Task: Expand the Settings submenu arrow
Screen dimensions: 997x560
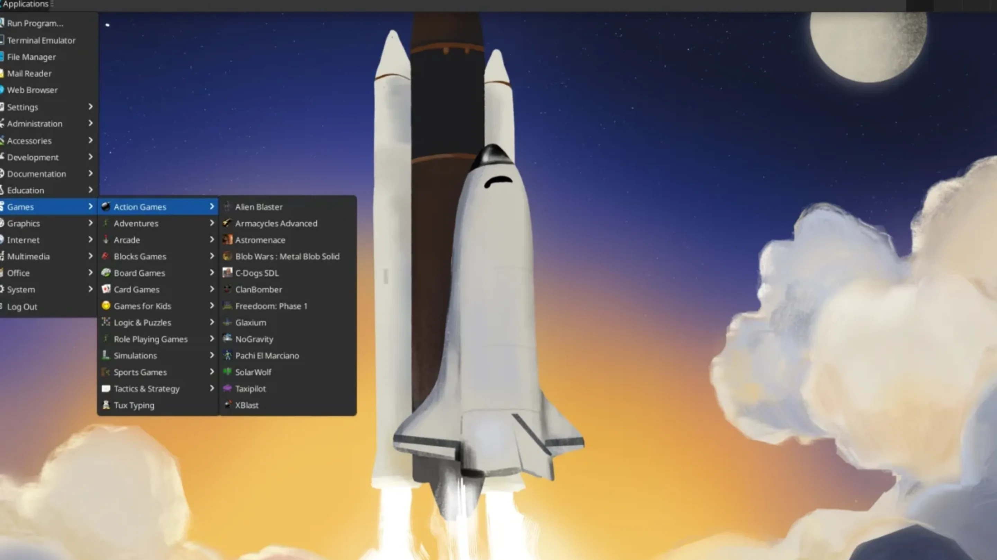Action: point(91,107)
